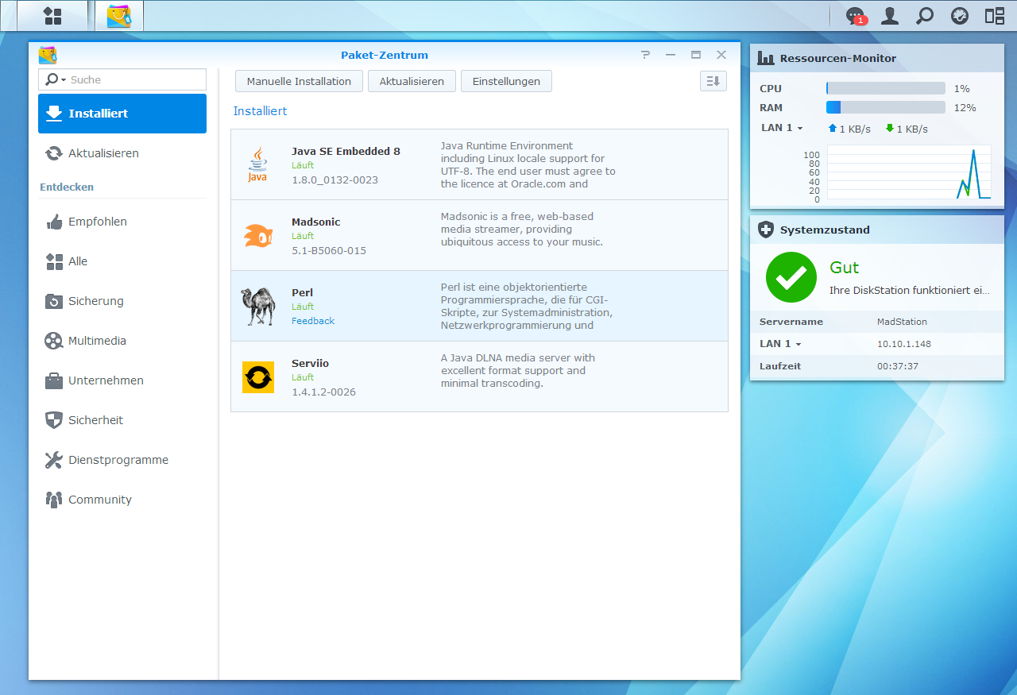The image size is (1017, 695).
Task: Click the Serviio package icon
Action: point(258,376)
